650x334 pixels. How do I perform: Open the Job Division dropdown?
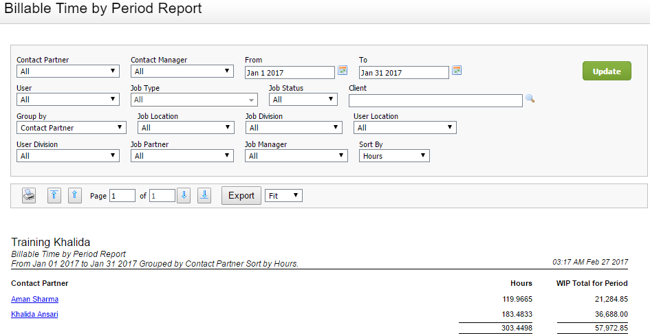tap(294, 128)
